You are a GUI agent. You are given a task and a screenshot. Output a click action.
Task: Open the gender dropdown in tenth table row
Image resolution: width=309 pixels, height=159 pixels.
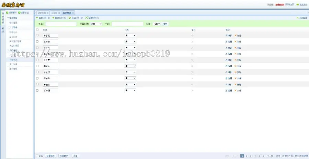coord(130,90)
